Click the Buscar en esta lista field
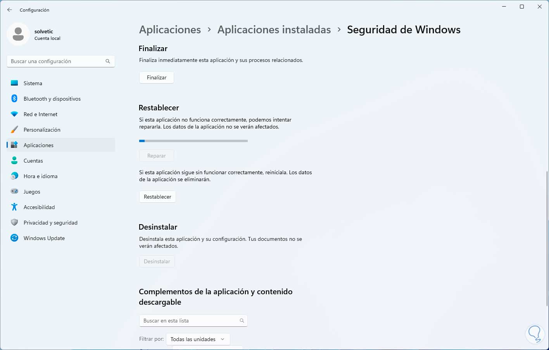Image resolution: width=549 pixels, height=350 pixels. pos(193,321)
